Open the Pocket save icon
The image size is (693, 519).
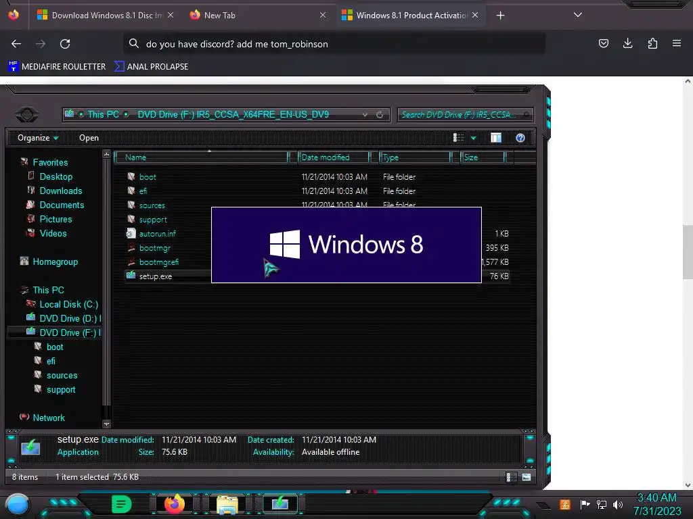(603, 43)
